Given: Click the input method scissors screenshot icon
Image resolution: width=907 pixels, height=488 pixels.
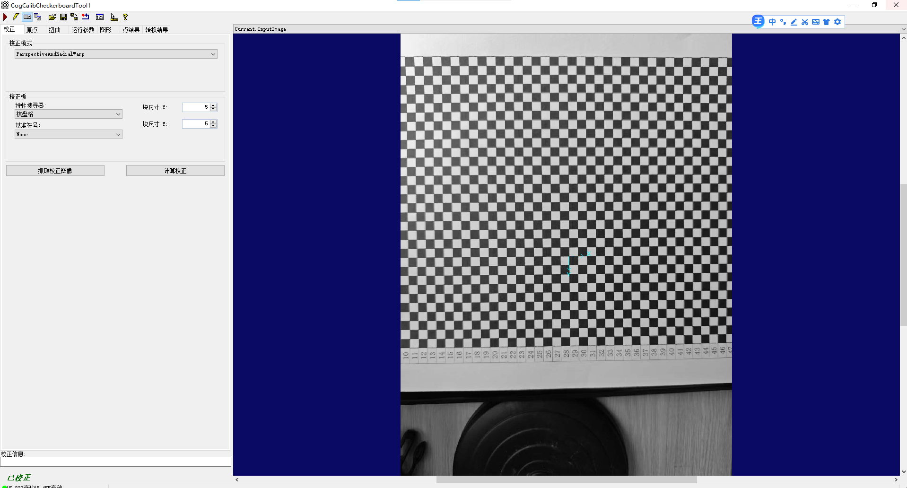Looking at the screenshot, I should click(x=805, y=22).
